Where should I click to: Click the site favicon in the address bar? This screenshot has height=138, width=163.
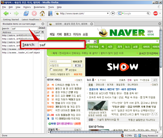coord(57,13)
